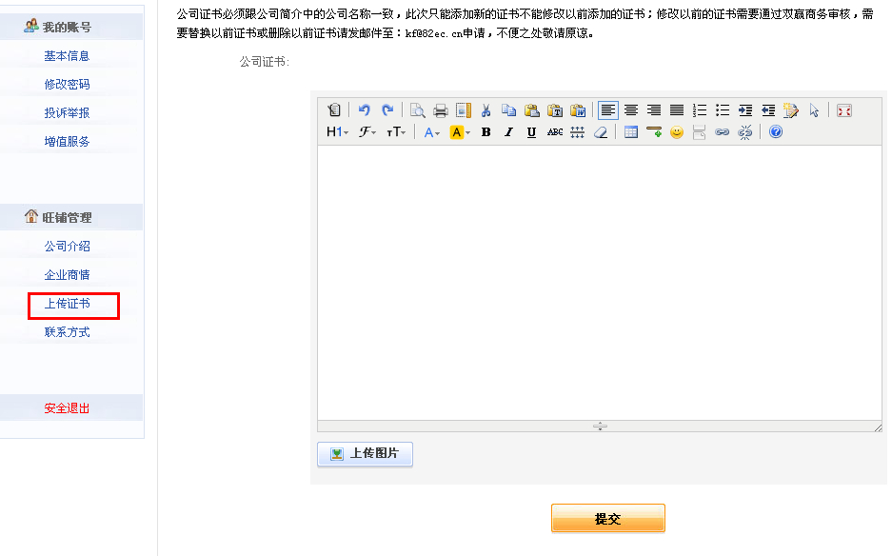Image resolution: width=892 pixels, height=556 pixels.
Task: Open the H1 heading dropdown
Action: 337,132
